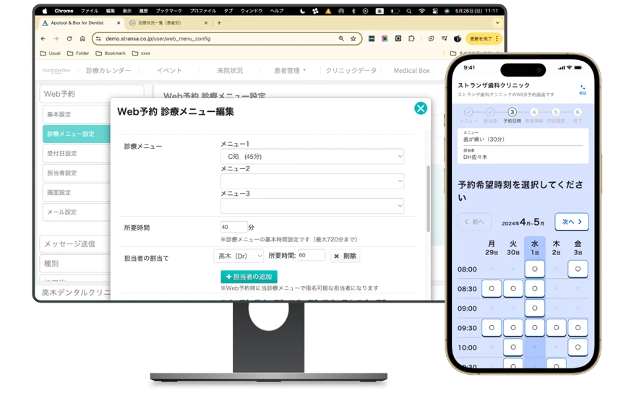Open a new tab with the plus icon
The image size is (626, 393).
pyautogui.click(x=219, y=22)
